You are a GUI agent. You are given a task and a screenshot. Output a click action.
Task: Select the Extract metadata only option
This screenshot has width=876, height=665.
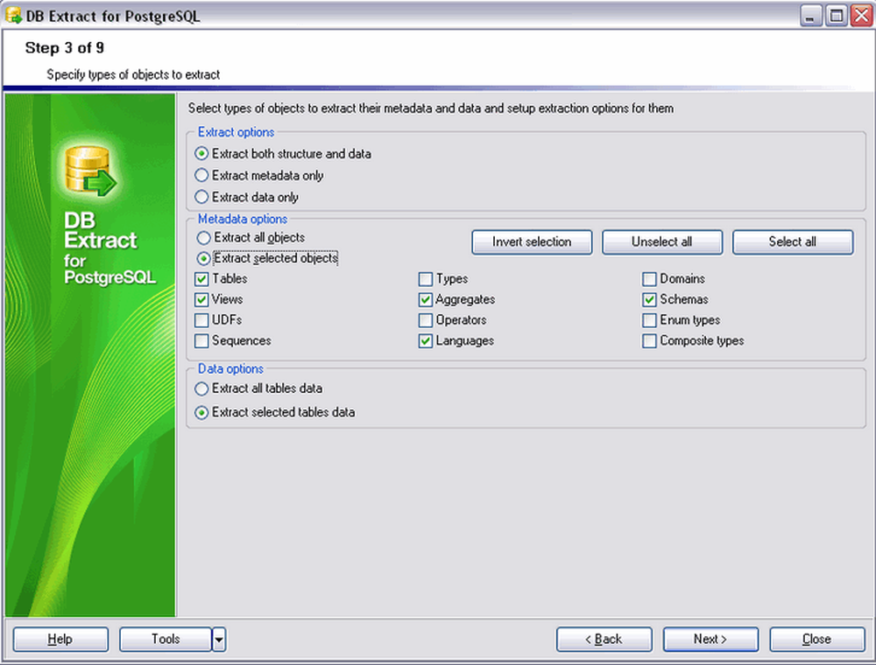(201, 175)
